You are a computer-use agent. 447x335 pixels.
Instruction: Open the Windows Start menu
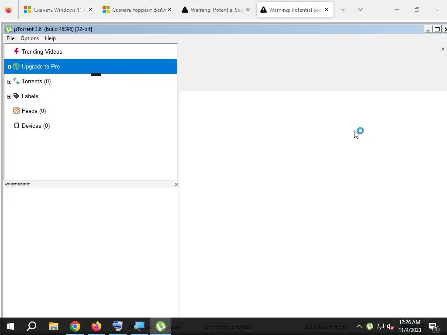(x=10, y=326)
